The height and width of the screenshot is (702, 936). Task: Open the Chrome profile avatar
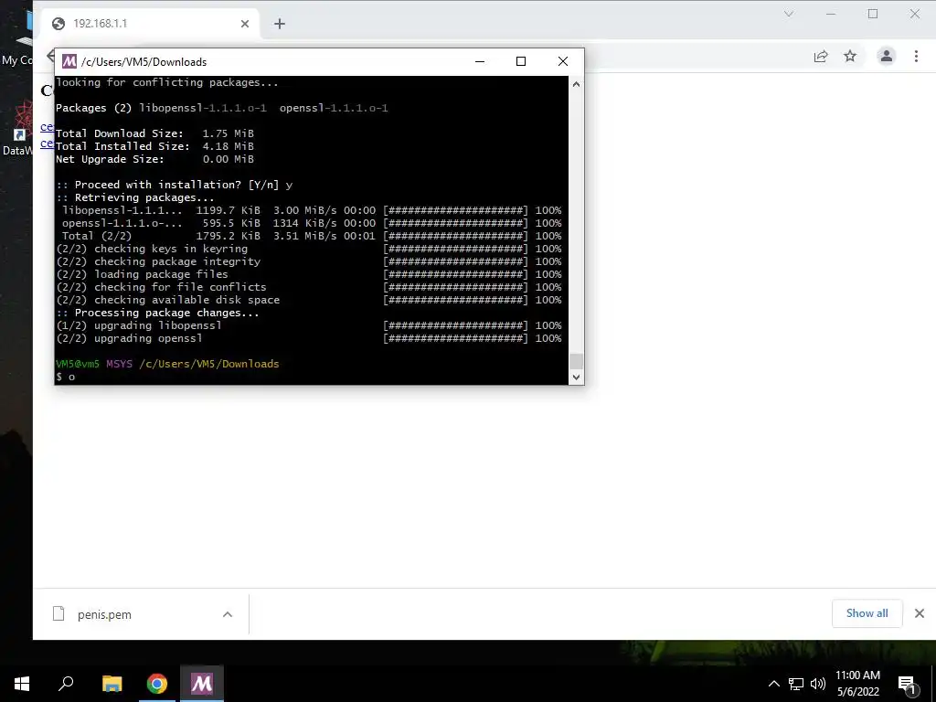coord(887,56)
